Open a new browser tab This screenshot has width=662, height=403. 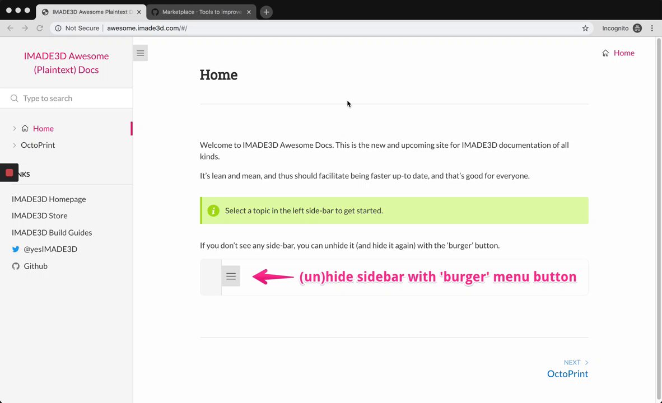pyautogui.click(x=266, y=12)
